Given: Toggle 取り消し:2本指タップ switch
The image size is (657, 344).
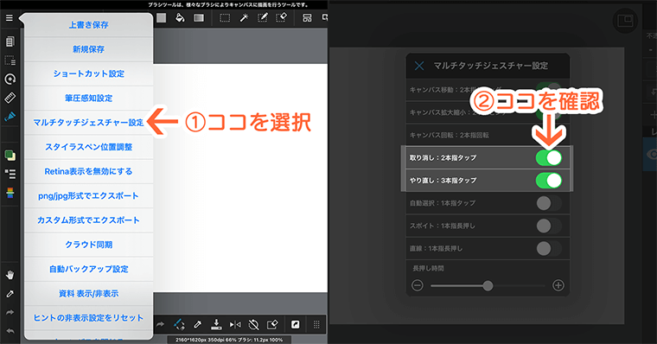Looking at the screenshot, I should coord(548,157).
